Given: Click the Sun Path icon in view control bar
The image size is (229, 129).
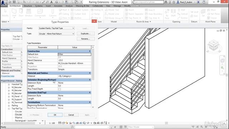Looking at the screenshot, I should tap(67, 123).
